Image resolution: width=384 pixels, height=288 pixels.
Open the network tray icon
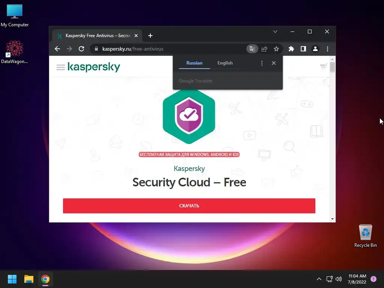(329, 279)
